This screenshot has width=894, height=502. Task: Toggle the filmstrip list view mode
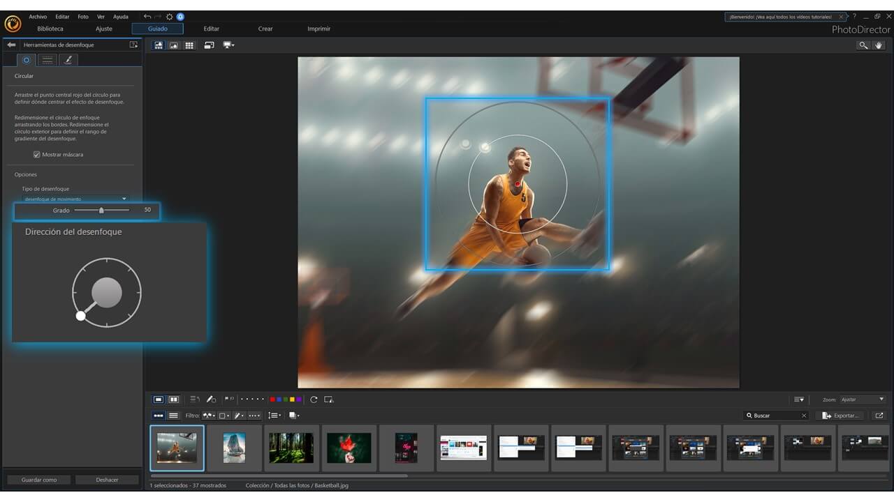[173, 416]
